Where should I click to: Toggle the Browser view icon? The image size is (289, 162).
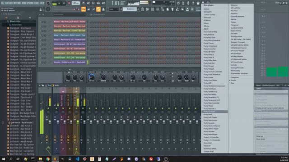163,9
